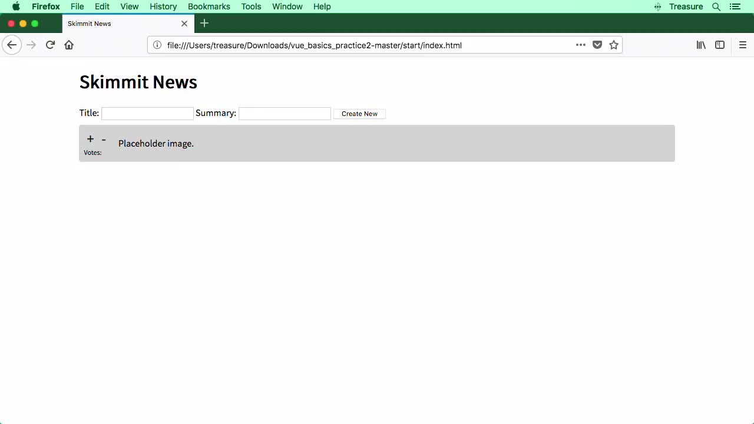The width and height of the screenshot is (754, 424).
Task: Bookmark this page with the star
Action: 614,45
